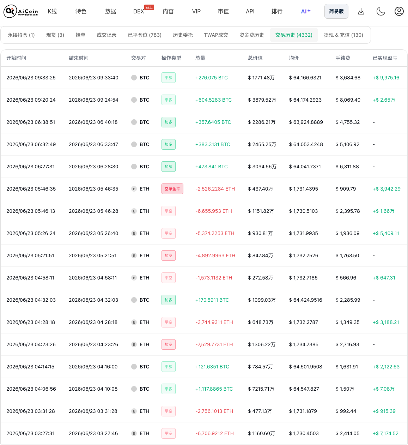Switch to 提现 & 充值 (130) tab
Screen dimensions: 408x445
click(x=343, y=35)
